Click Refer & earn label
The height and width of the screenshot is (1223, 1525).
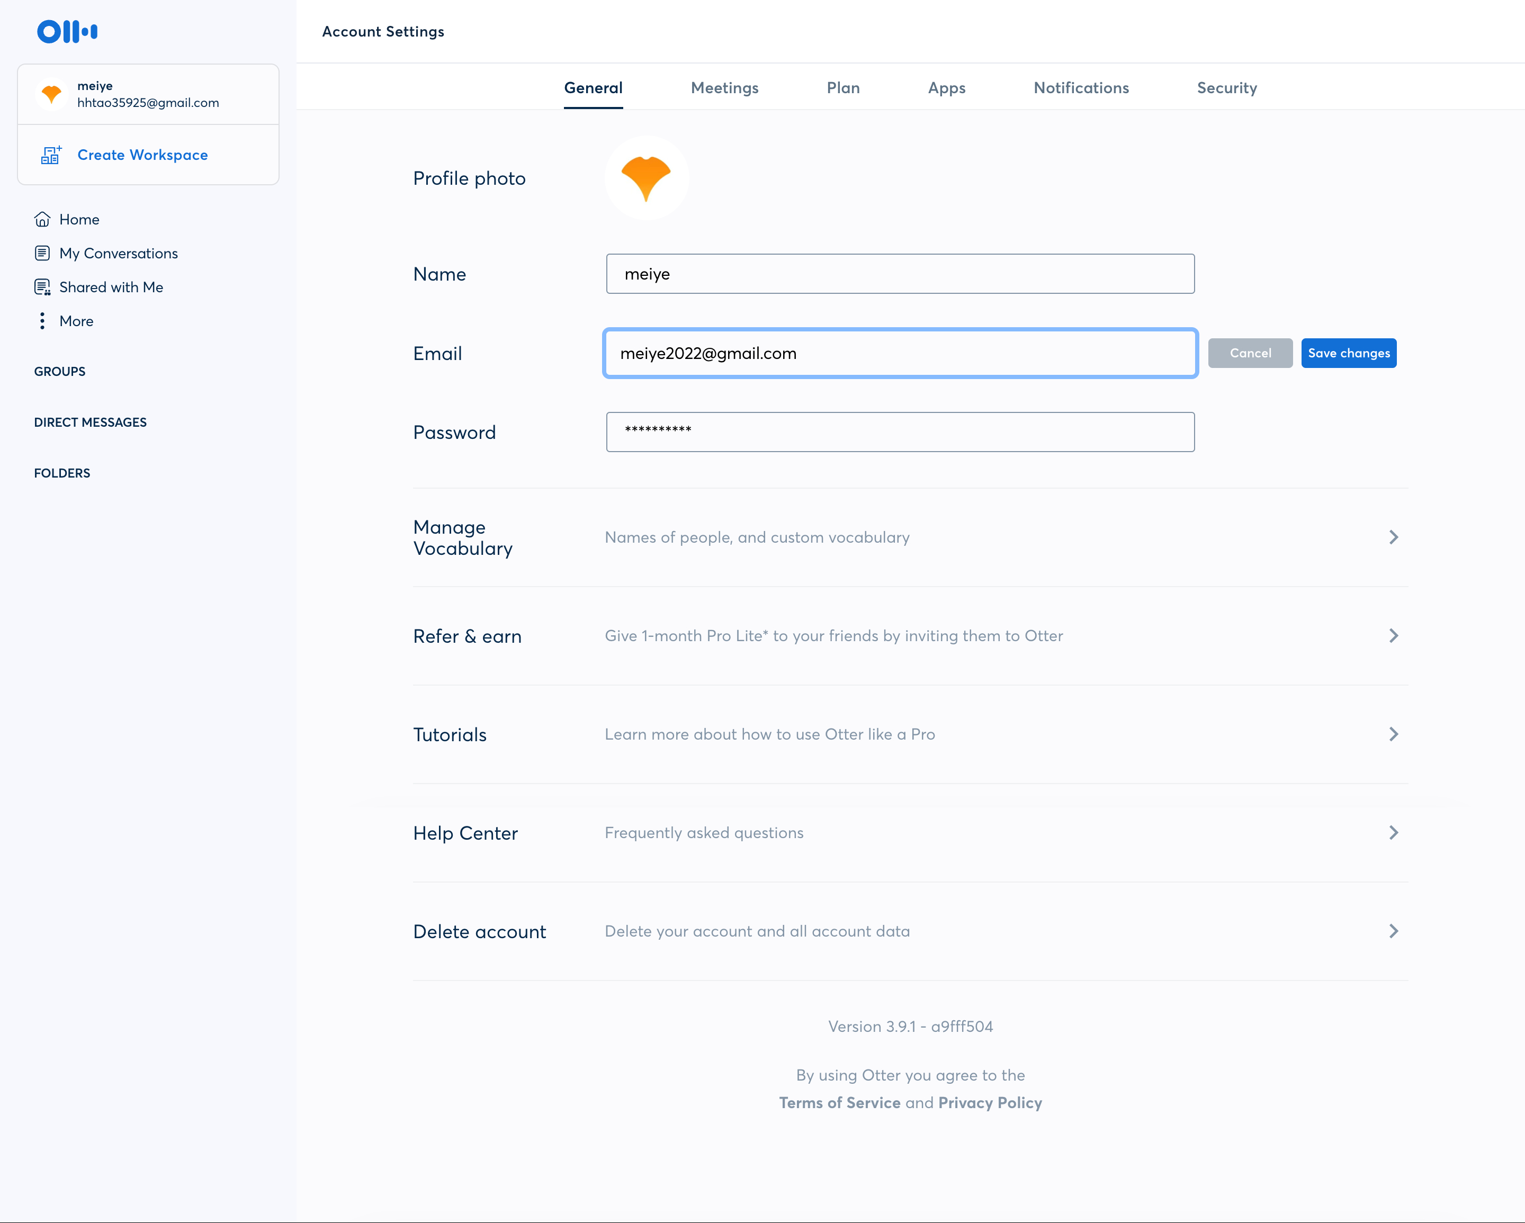[x=467, y=636]
